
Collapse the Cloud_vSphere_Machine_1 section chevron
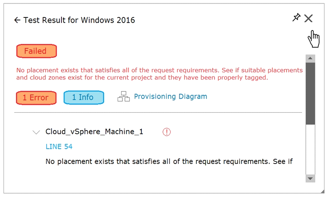click(x=37, y=132)
